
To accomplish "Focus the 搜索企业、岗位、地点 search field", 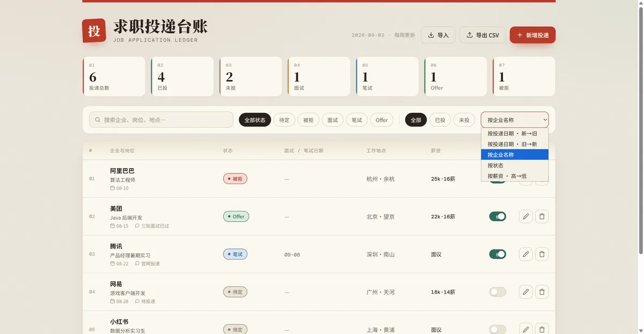I will coord(161,120).
